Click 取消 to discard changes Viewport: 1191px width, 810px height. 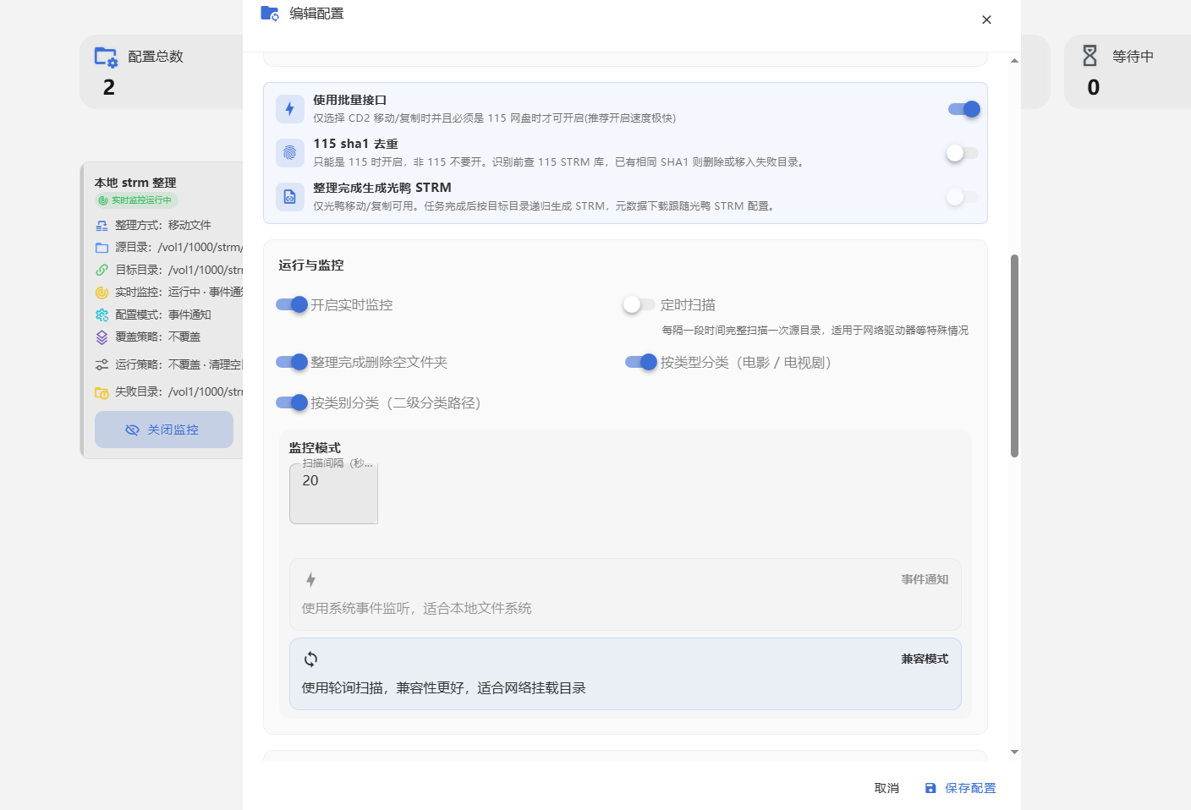tap(886, 788)
